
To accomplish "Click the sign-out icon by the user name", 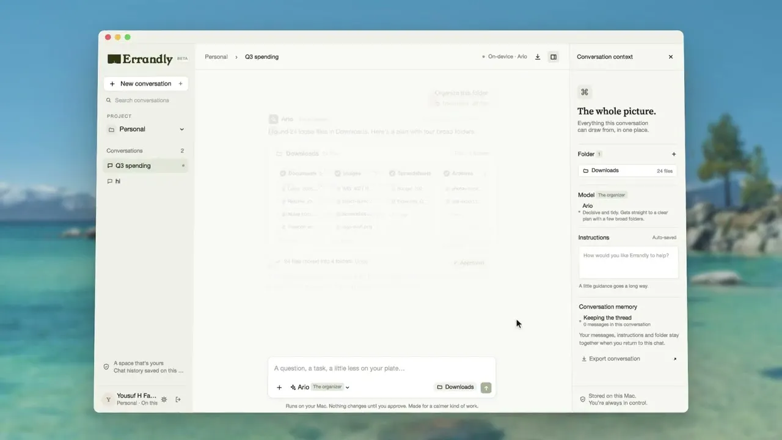I will click(178, 400).
